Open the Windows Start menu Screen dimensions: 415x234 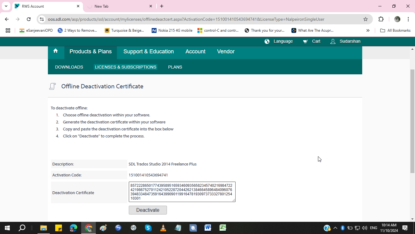(x=7, y=228)
